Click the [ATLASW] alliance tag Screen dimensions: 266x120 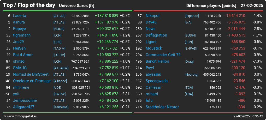tap(61, 68)
